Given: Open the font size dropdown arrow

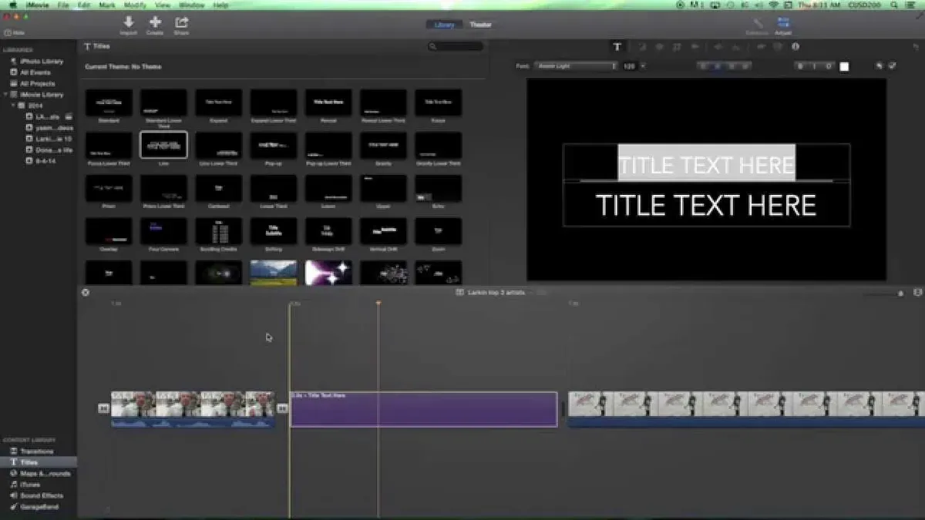Looking at the screenshot, I should point(643,66).
